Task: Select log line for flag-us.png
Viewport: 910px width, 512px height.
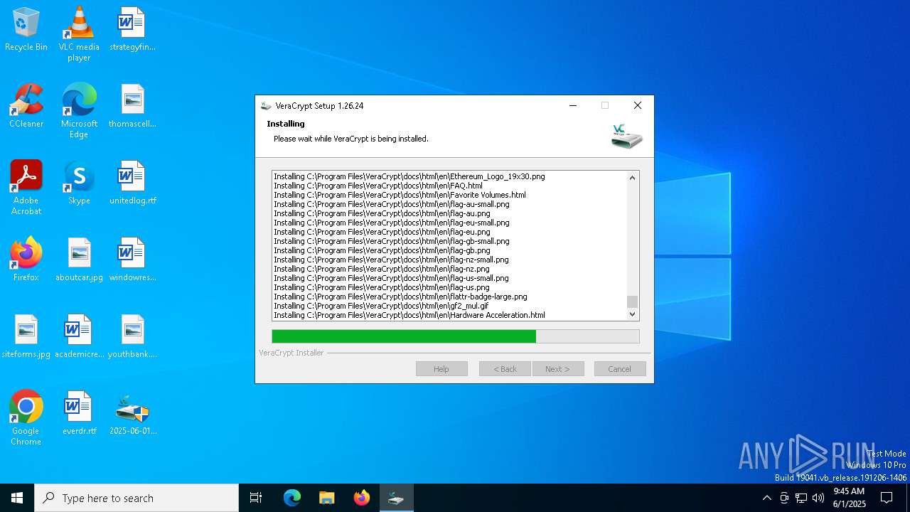Action: tap(382, 287)
